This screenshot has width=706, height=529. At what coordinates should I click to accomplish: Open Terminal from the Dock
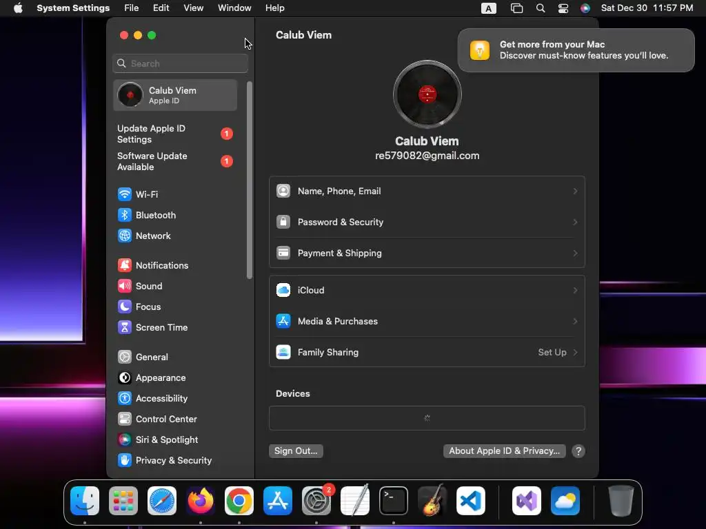394,501
